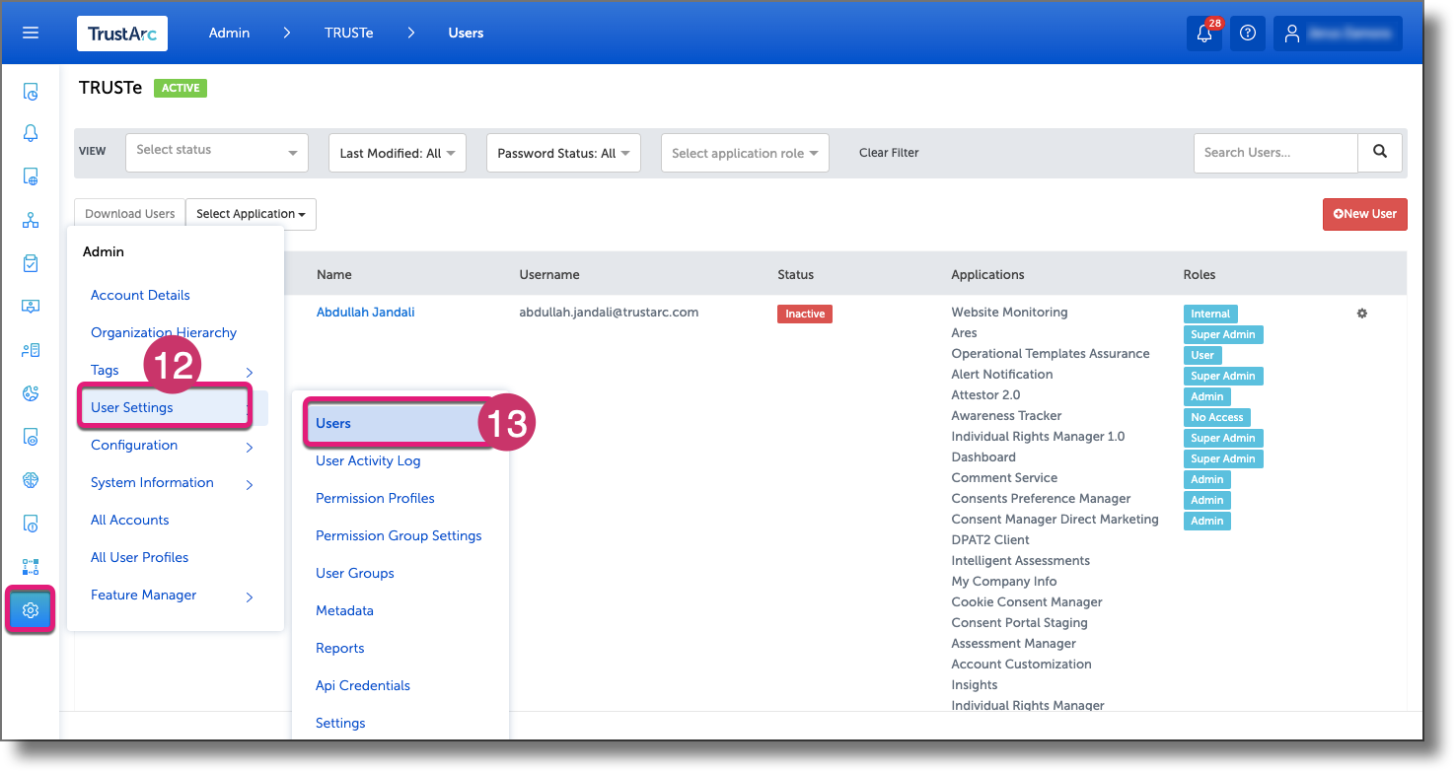The image size is (1455, 772).
Task: Click the Admin gear icon in the sidebar
Action: click(31, 610)
